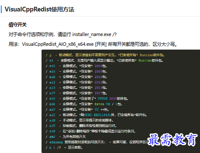The width and height of the screenshot is (200, 153).
Task: Click the "/ aiU" uninstall mode line
Action: [81, 126]
